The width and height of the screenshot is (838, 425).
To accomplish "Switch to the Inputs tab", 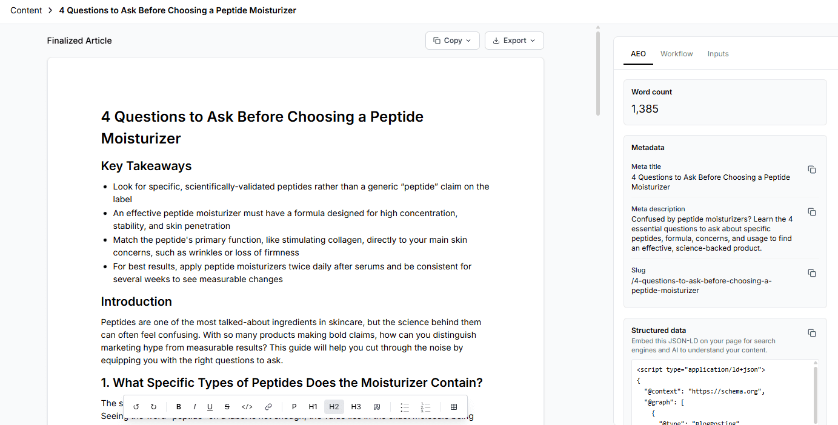I will coord(718,54).
